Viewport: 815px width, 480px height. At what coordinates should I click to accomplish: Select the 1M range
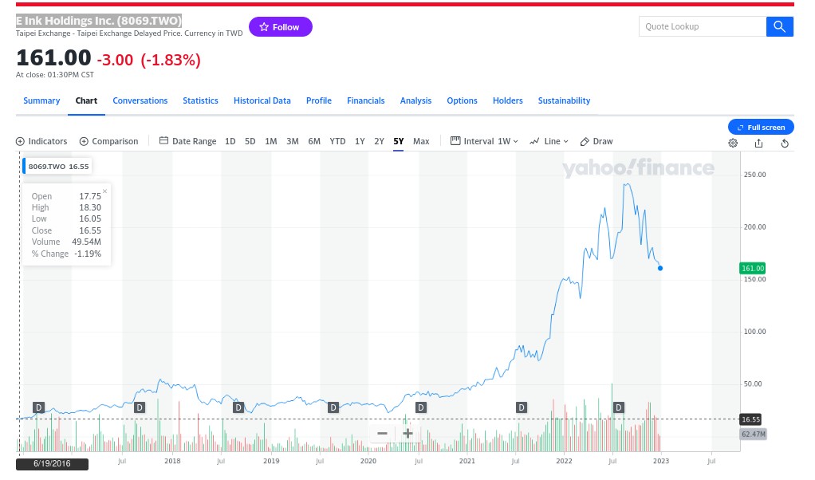[x=271, y=141]
